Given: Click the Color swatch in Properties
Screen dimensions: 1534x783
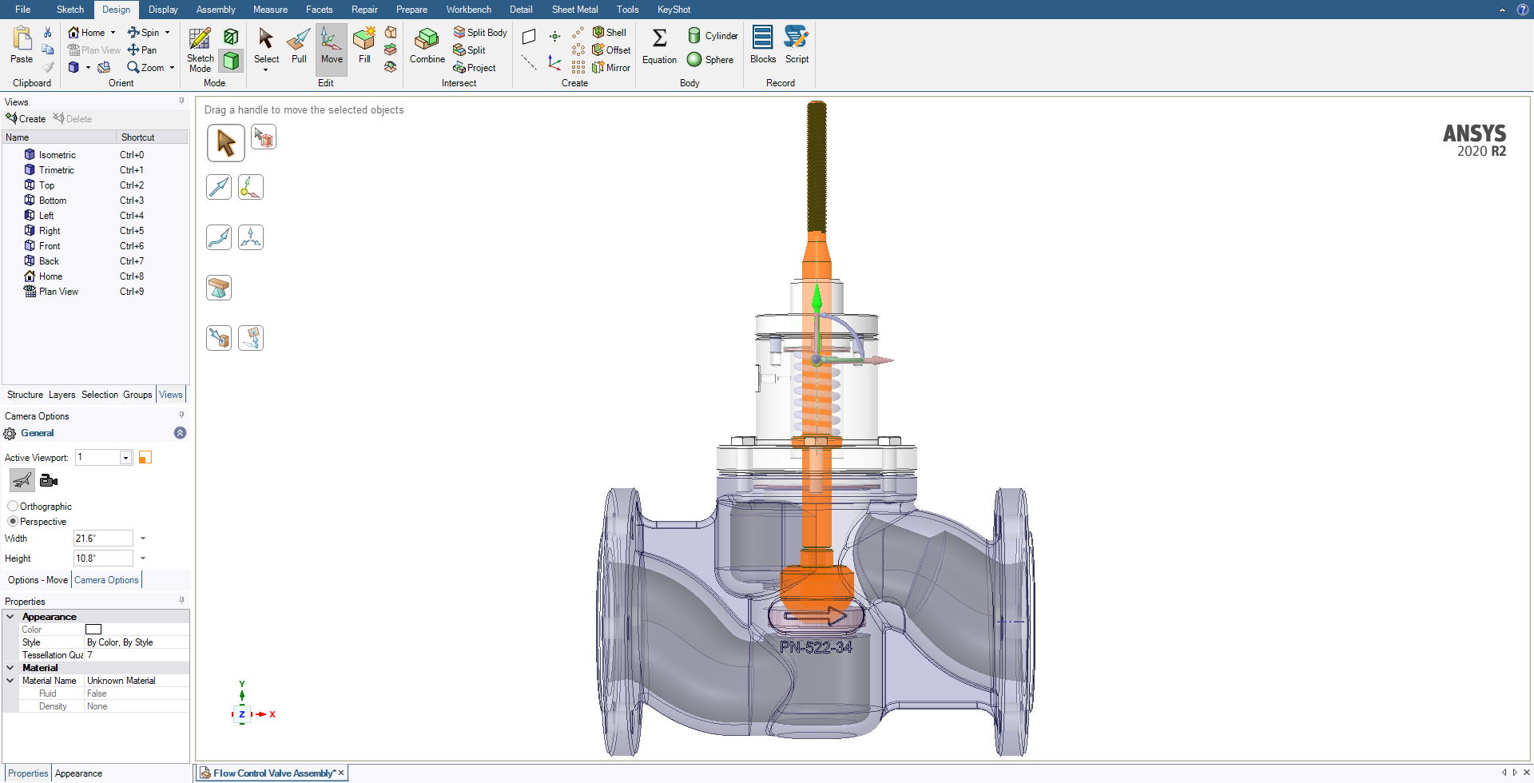Looking at the screenshot, I should click(x=93, y=630).
